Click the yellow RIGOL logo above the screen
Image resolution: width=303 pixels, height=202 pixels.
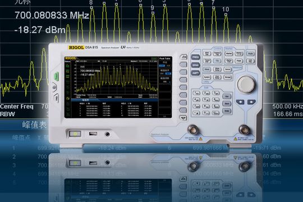tap(76, 47)
